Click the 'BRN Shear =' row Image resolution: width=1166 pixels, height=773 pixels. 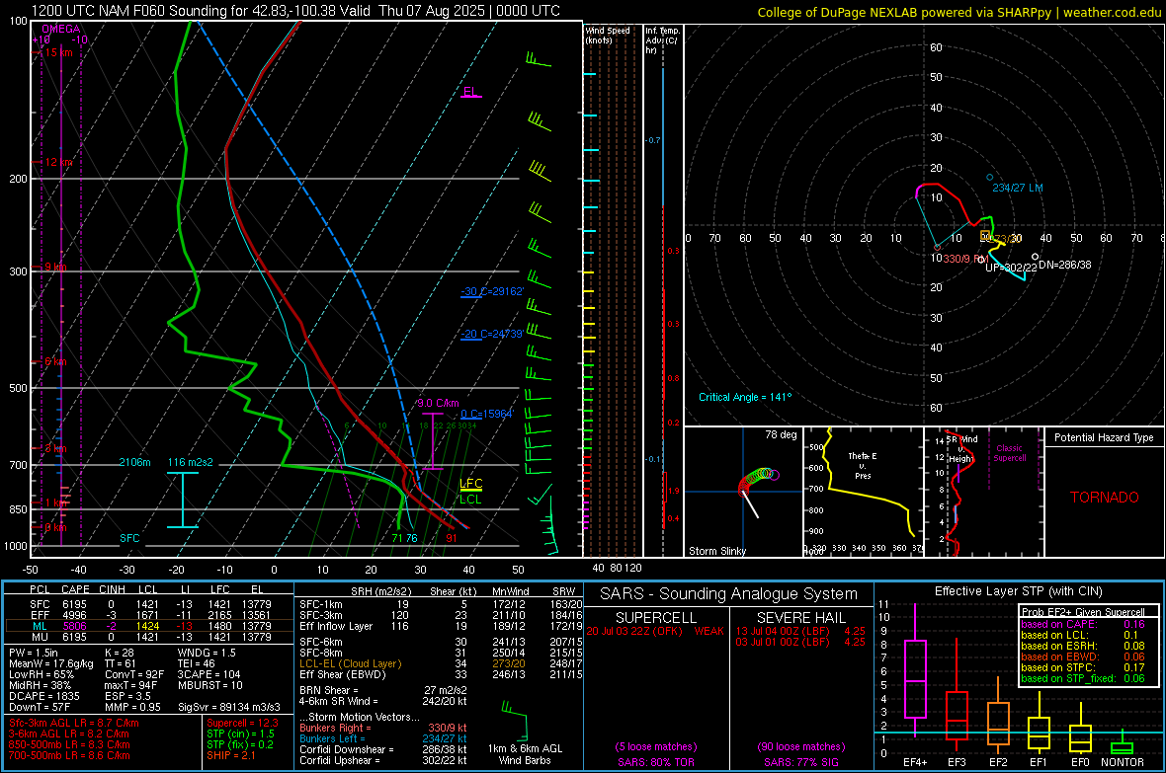pos(383,690)
